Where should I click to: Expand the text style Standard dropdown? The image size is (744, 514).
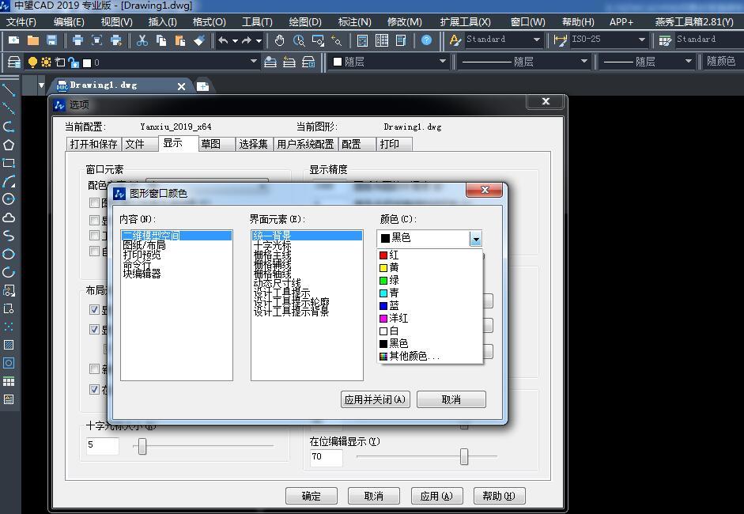[x=537, y=40]
